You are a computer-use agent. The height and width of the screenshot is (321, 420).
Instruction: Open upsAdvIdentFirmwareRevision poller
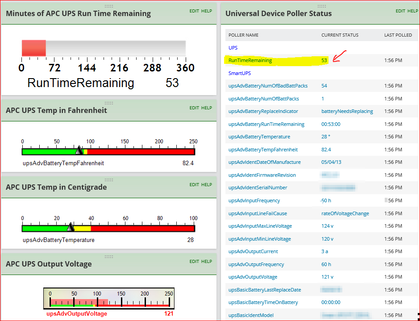coord(262,175)
